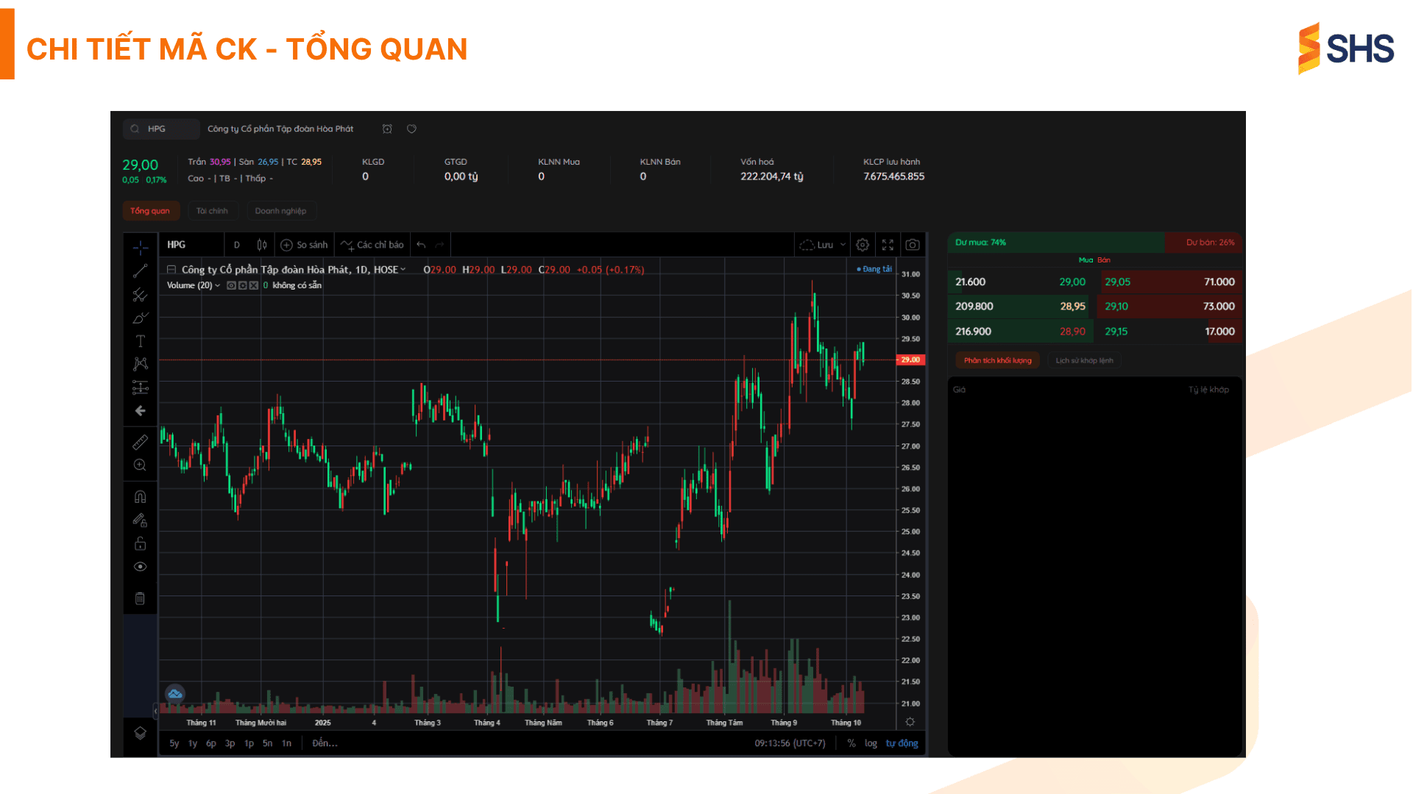This screenshot has width=1413, height=794.
Task: Add HPG to favorites heart icon
Action: tap(411, 129)
